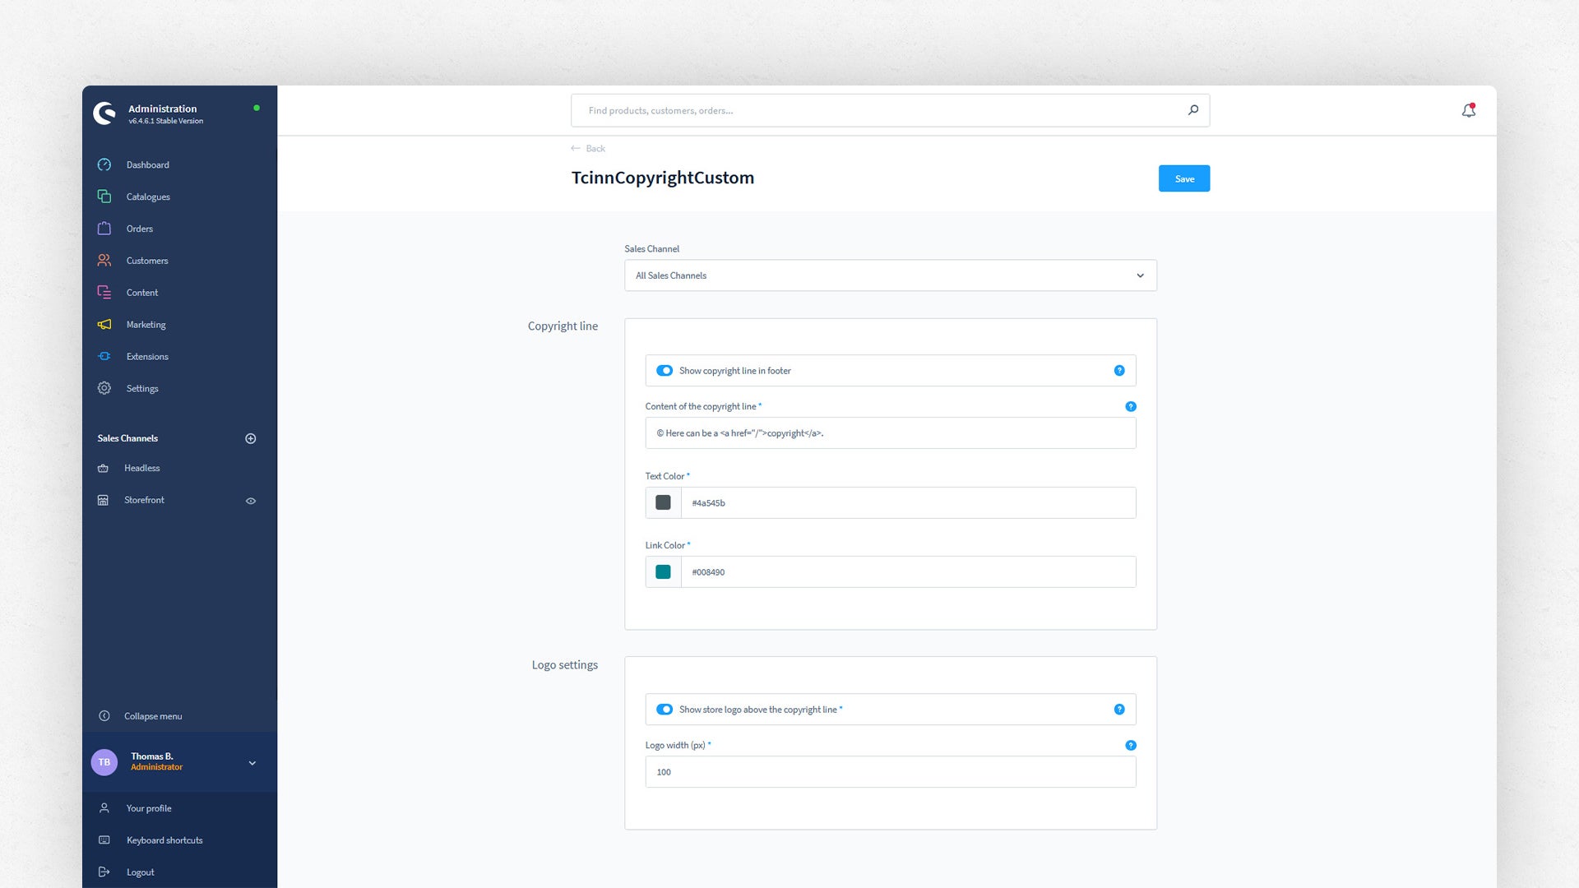Click the Text Color swatch #4a545b
The image size is (1579, 888).
pos(663,502)
